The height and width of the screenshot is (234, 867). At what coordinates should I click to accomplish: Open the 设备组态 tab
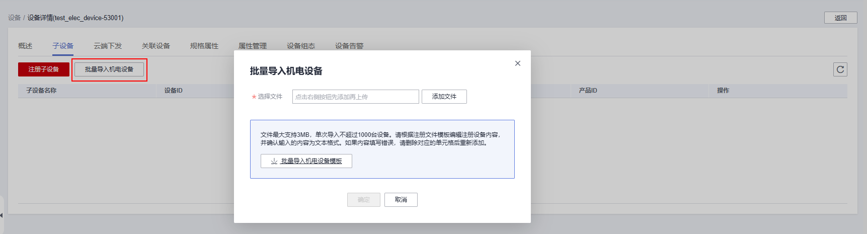[301, 46]
